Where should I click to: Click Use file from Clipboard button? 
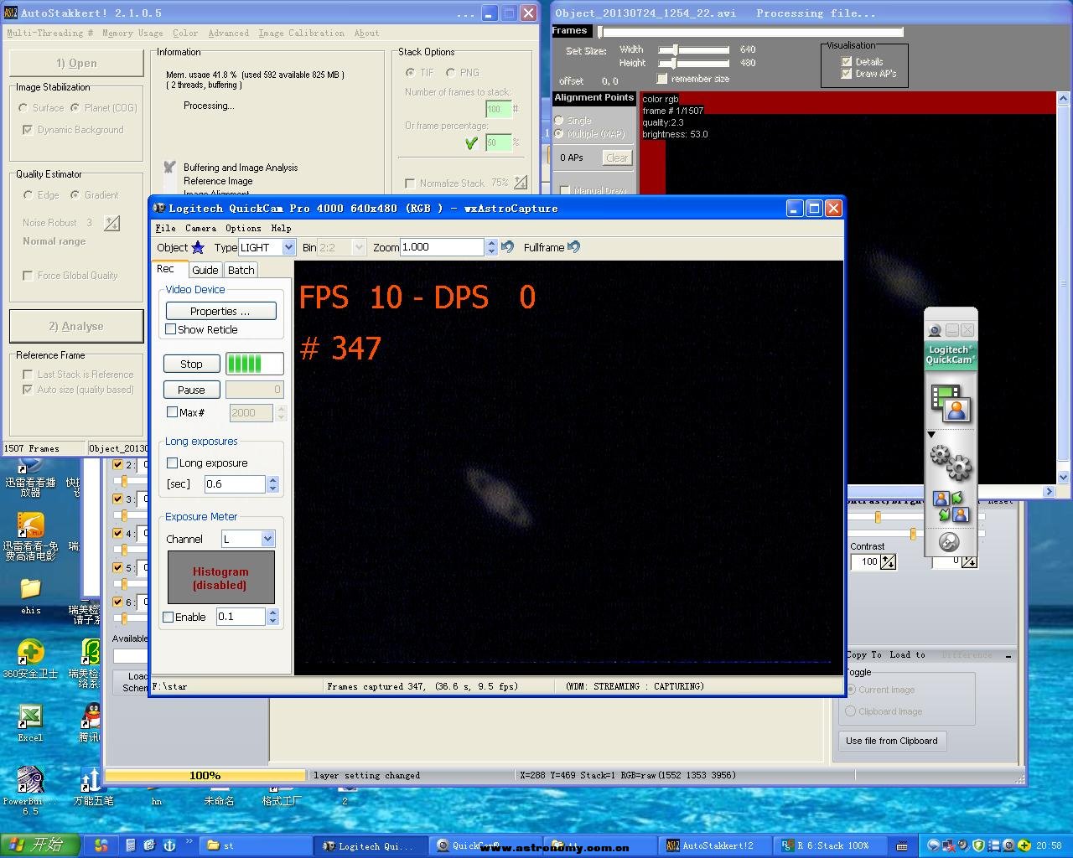point(892,741)
